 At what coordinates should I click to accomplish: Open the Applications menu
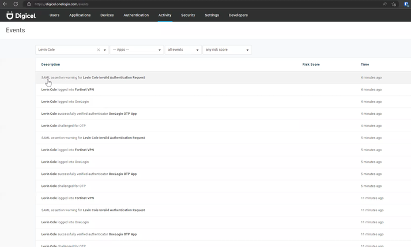tap(80, 15)
